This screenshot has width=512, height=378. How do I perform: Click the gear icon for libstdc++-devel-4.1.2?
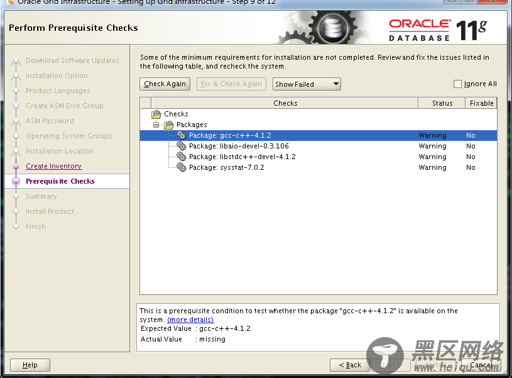click(x=181, y=157)
